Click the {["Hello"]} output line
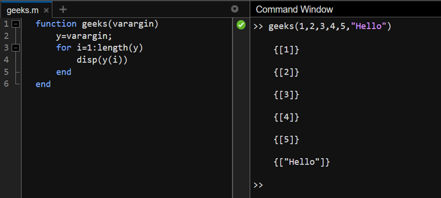The image size is (441, 198). 302,161
